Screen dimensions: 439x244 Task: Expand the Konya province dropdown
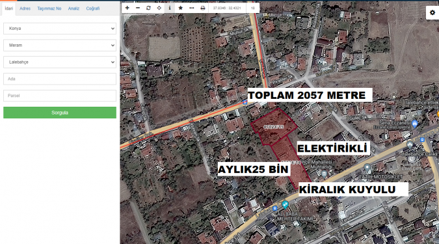[x=60, y=29]
